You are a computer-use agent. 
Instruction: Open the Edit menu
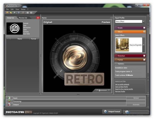(12, 9)
